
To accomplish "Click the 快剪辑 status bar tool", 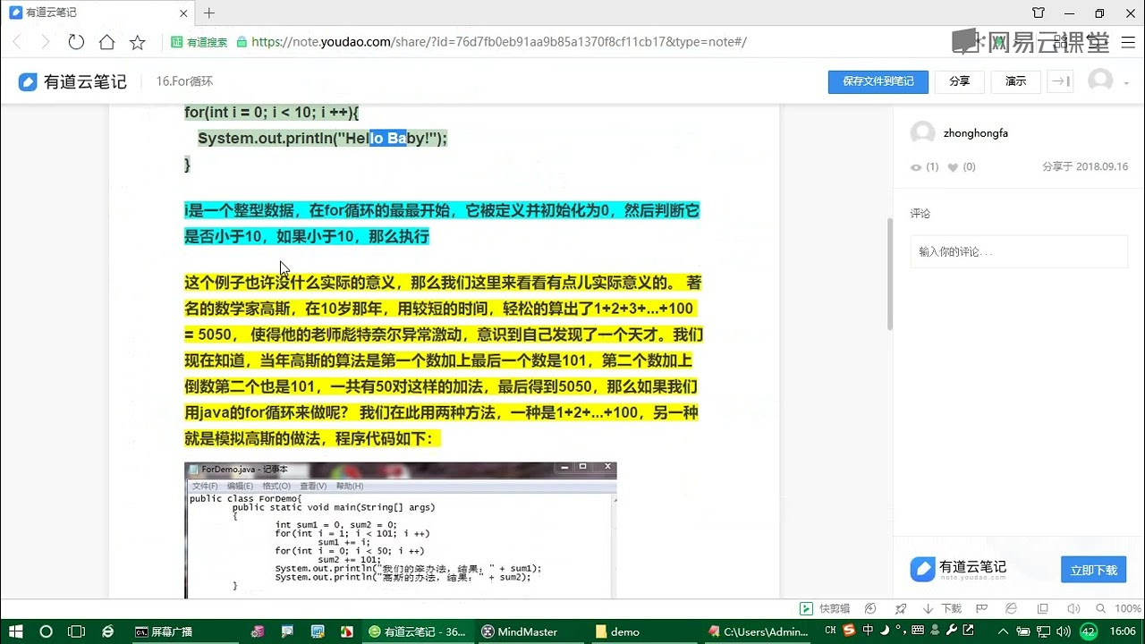I will click(825, 608).
